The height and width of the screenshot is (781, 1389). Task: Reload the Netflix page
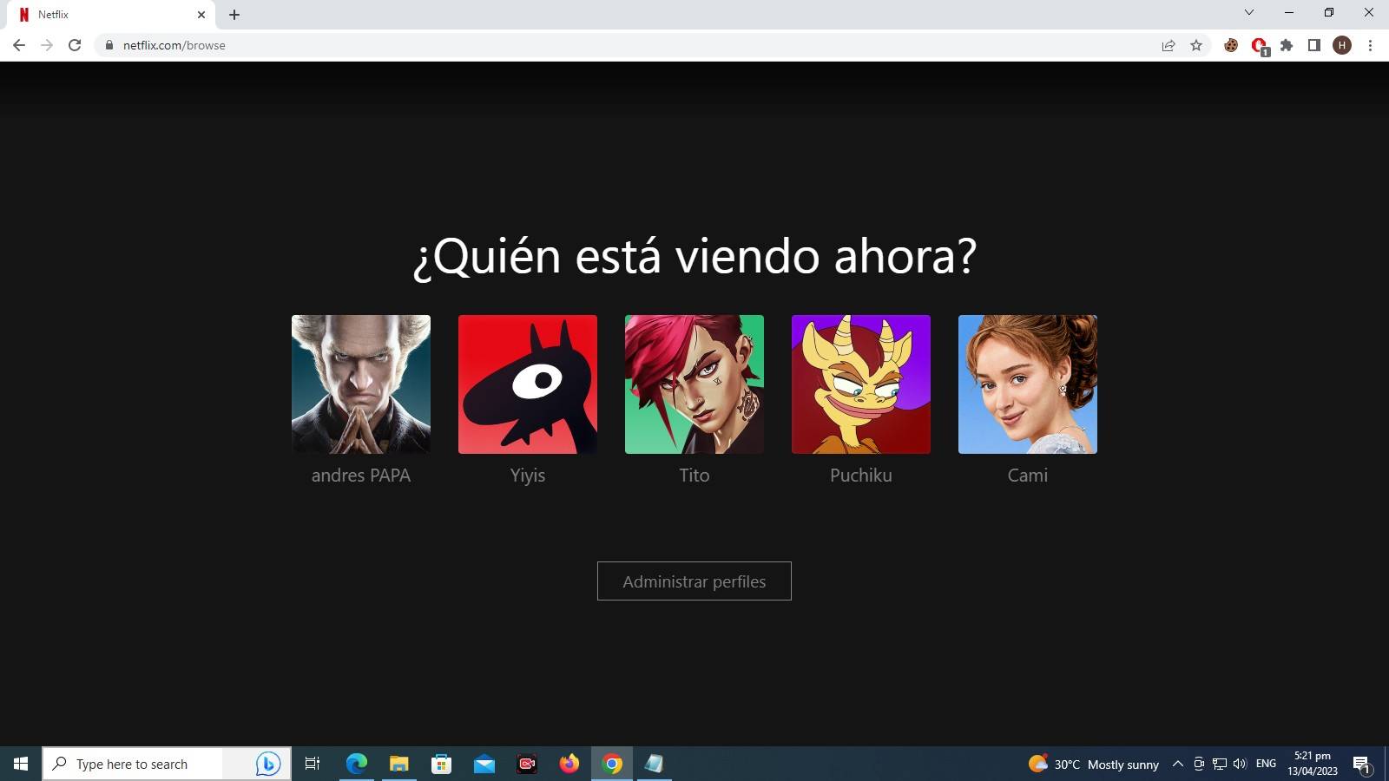(75, 45)
